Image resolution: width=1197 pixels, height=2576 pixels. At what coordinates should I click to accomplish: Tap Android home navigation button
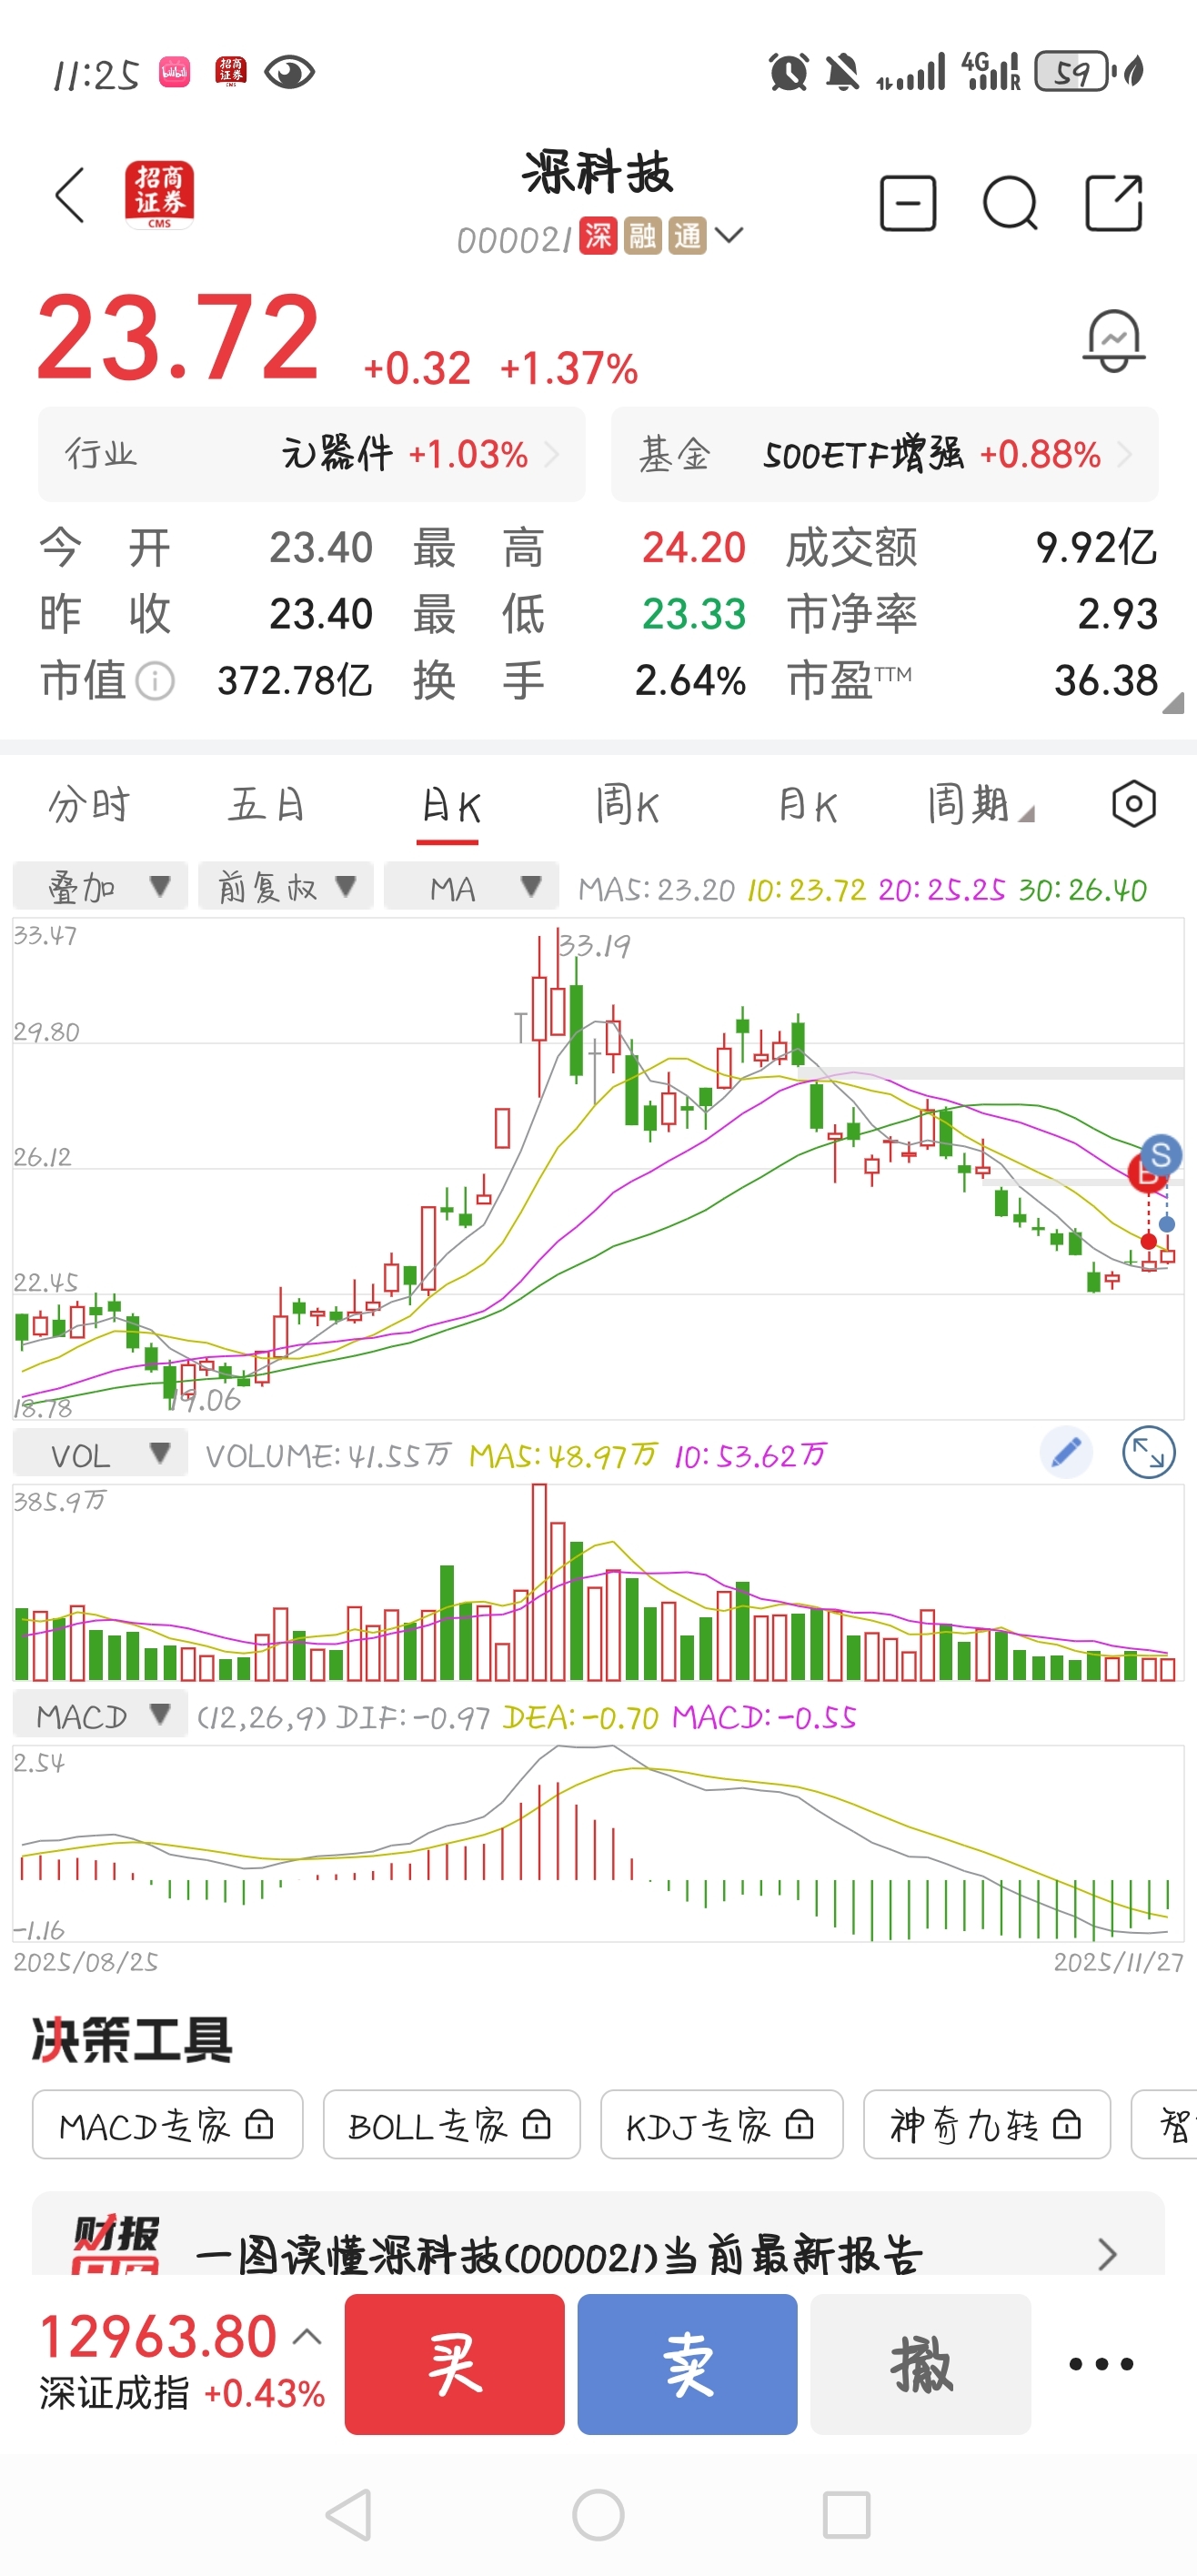(x=598, y=2514)
